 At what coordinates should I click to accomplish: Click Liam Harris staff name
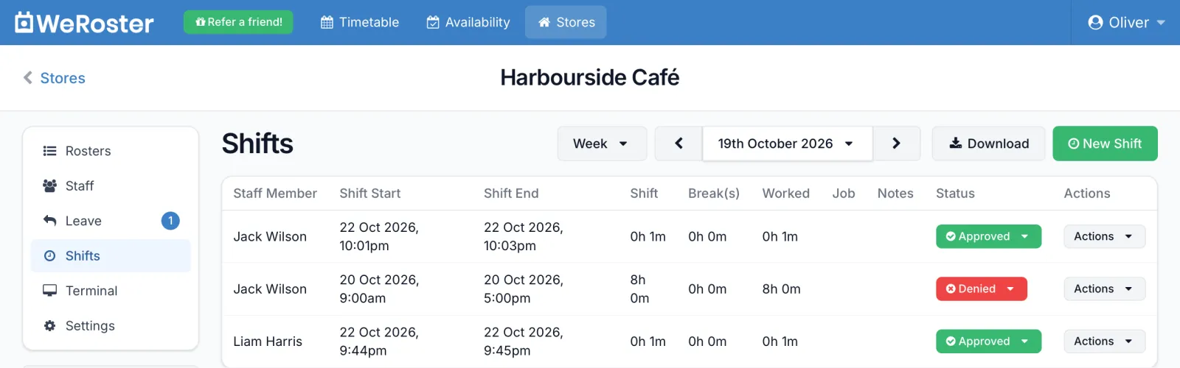coord(268,341)
